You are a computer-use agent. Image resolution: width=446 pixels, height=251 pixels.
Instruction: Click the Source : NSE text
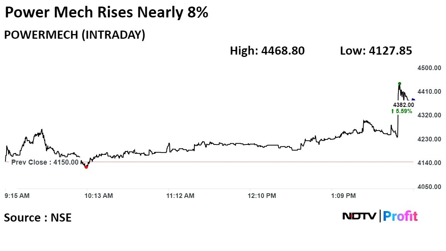[x=38, y=218]
